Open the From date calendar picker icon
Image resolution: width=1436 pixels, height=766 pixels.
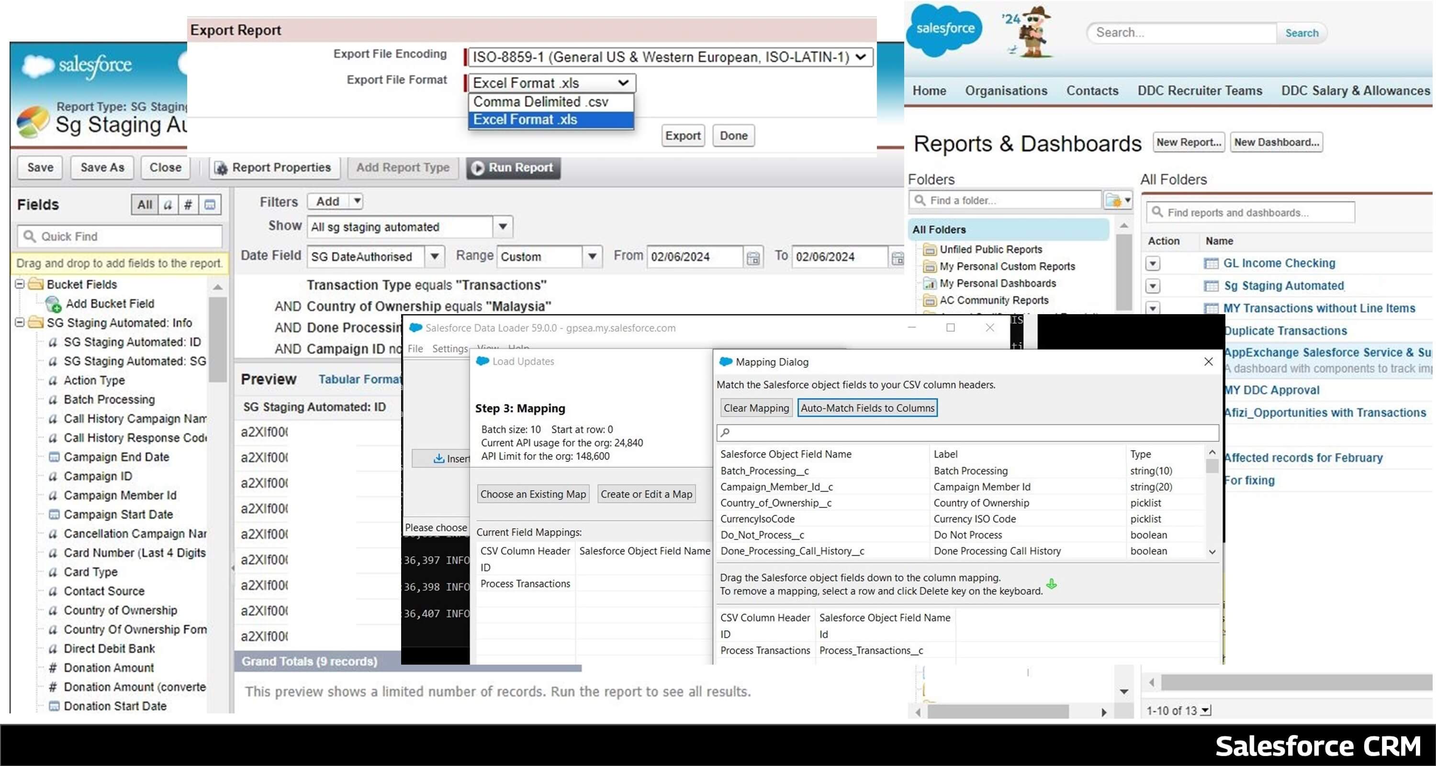click(x=753, y=257)
